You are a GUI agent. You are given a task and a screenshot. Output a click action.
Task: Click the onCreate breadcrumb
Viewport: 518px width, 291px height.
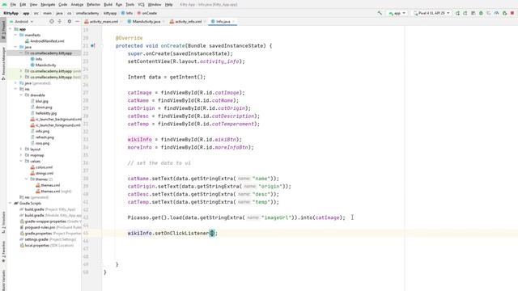click(147, 13)
